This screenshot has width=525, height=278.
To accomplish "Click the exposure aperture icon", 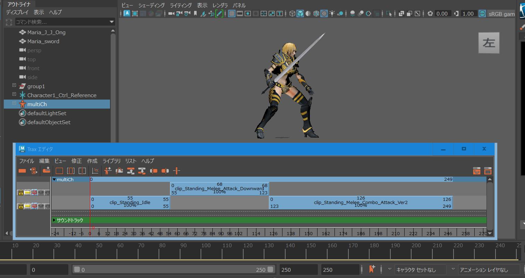I will click(x=431, y=13).
